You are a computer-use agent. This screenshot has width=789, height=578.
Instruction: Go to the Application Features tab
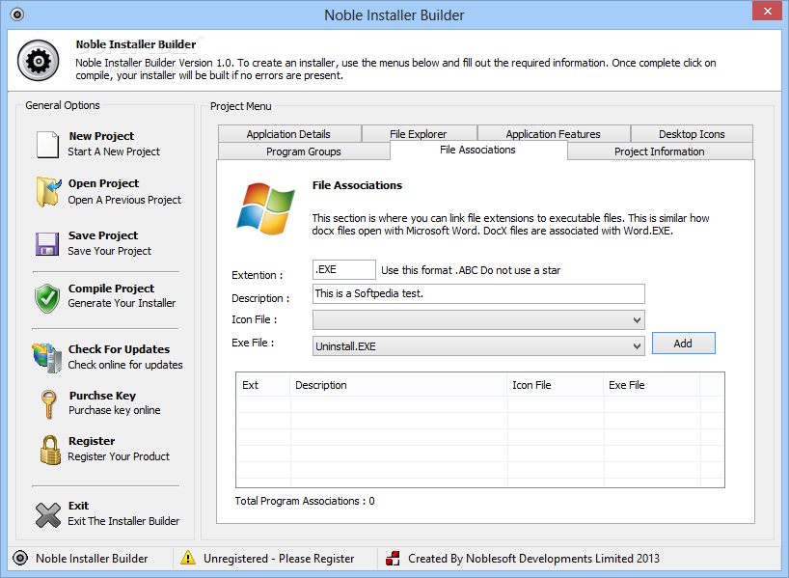(554, 134)
